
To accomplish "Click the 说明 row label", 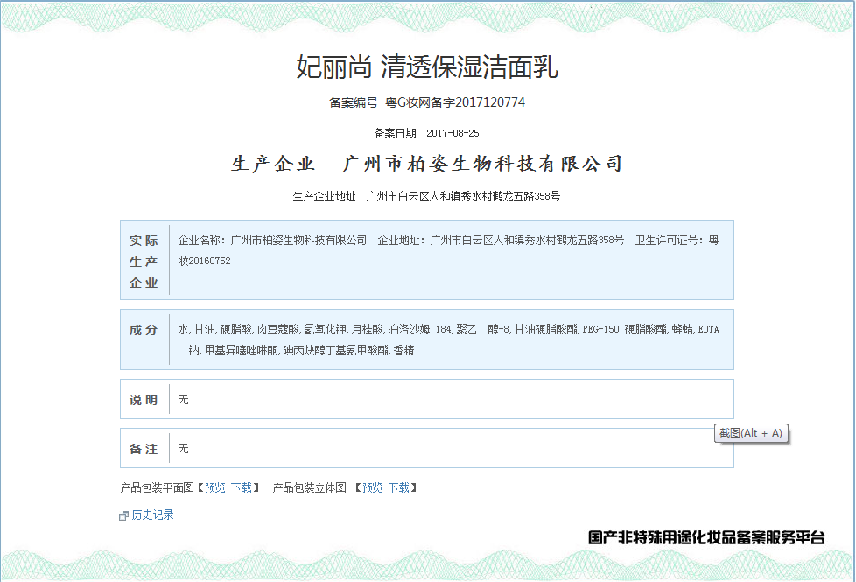I will (144, 400).
